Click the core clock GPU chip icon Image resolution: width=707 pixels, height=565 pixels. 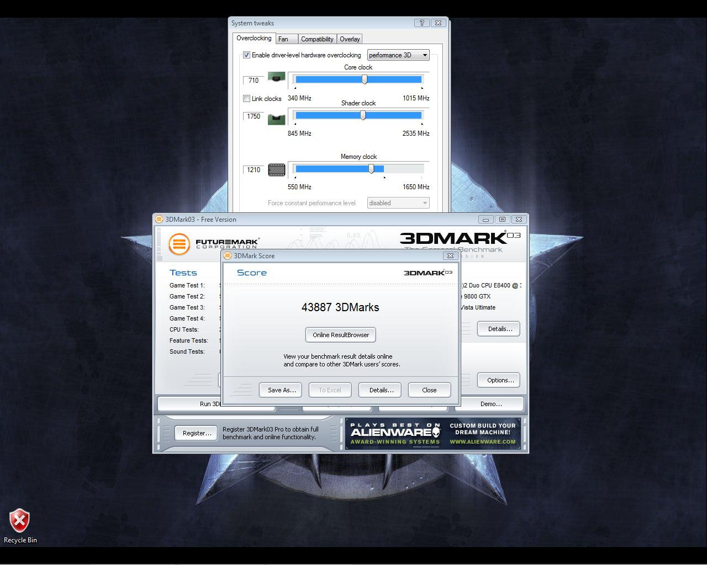point(276,77)
